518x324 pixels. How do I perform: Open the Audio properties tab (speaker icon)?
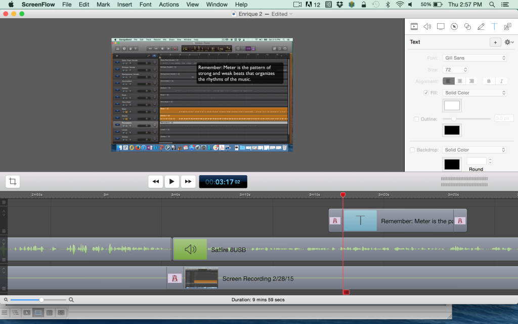coord(427,26)
